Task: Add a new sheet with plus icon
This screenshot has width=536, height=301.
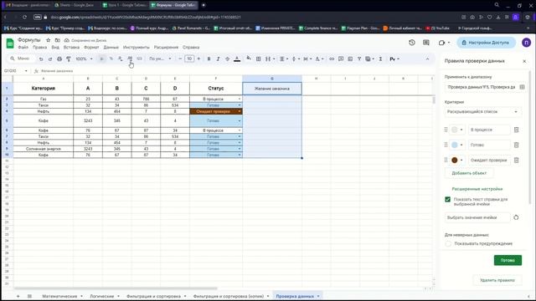Action: (x=18, y=296)
